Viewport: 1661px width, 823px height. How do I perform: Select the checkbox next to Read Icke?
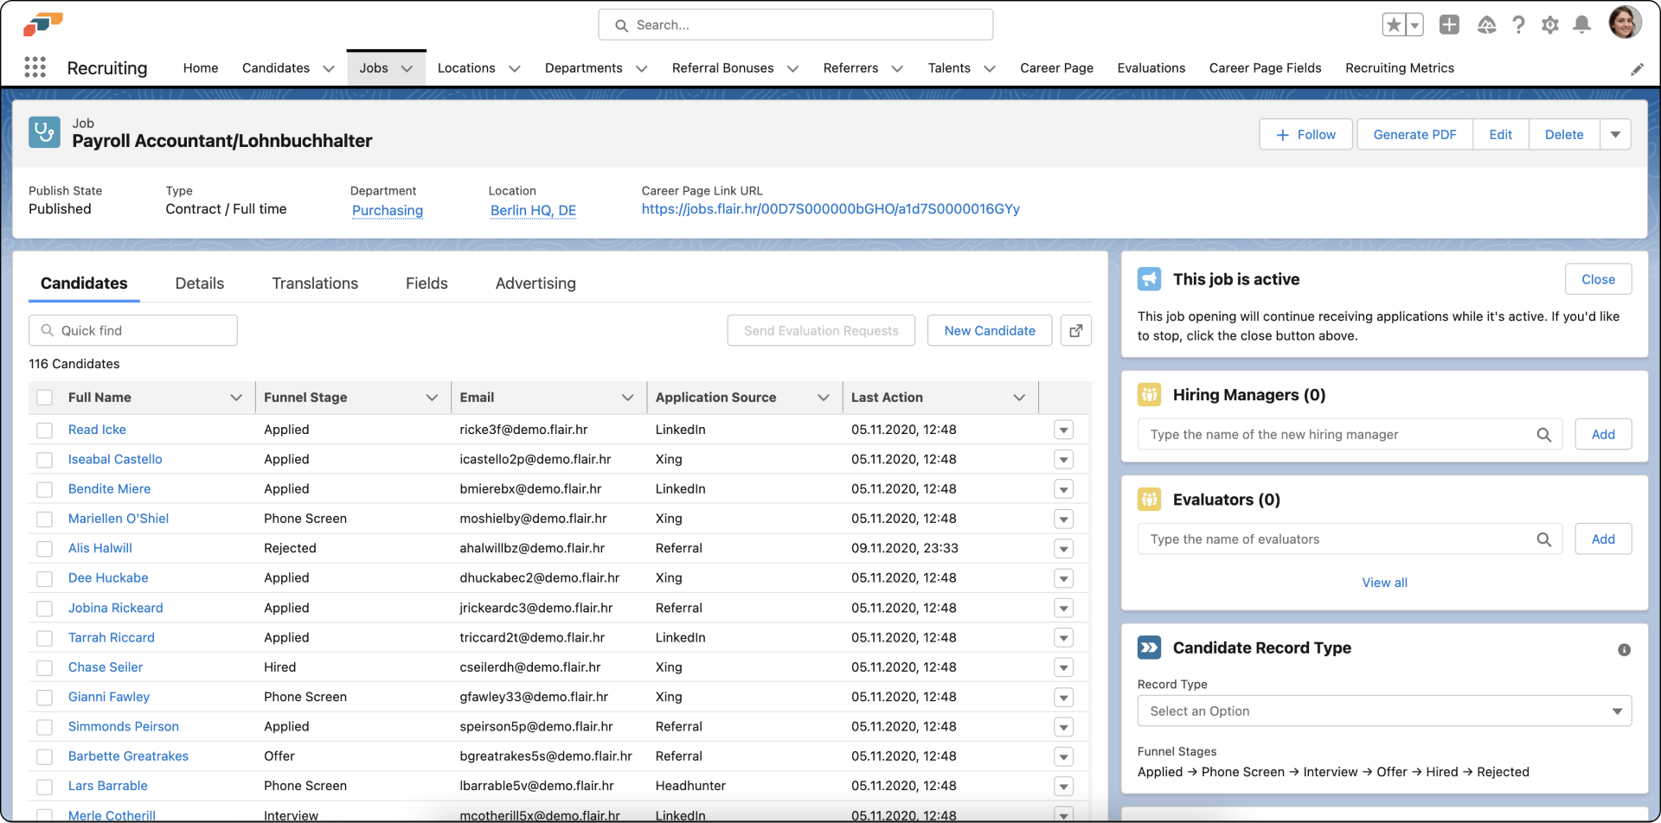(x=45, y=430)
